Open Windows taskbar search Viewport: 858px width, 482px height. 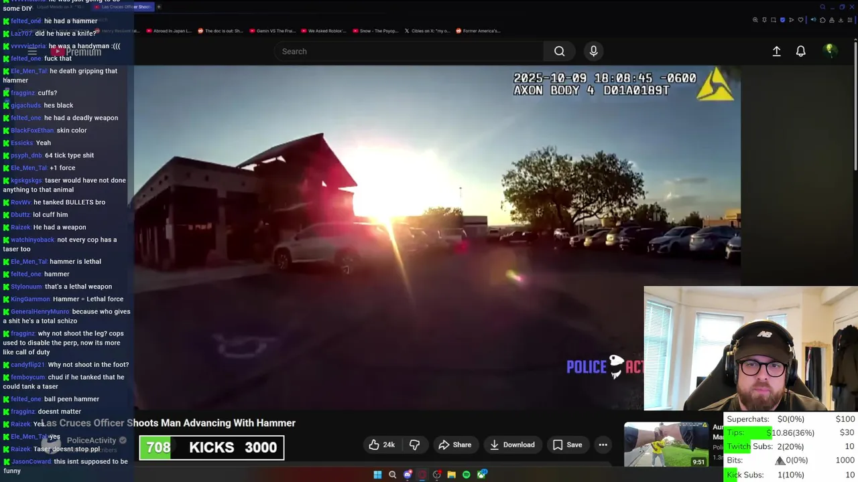pyautogui.click(x=393, y=475)
